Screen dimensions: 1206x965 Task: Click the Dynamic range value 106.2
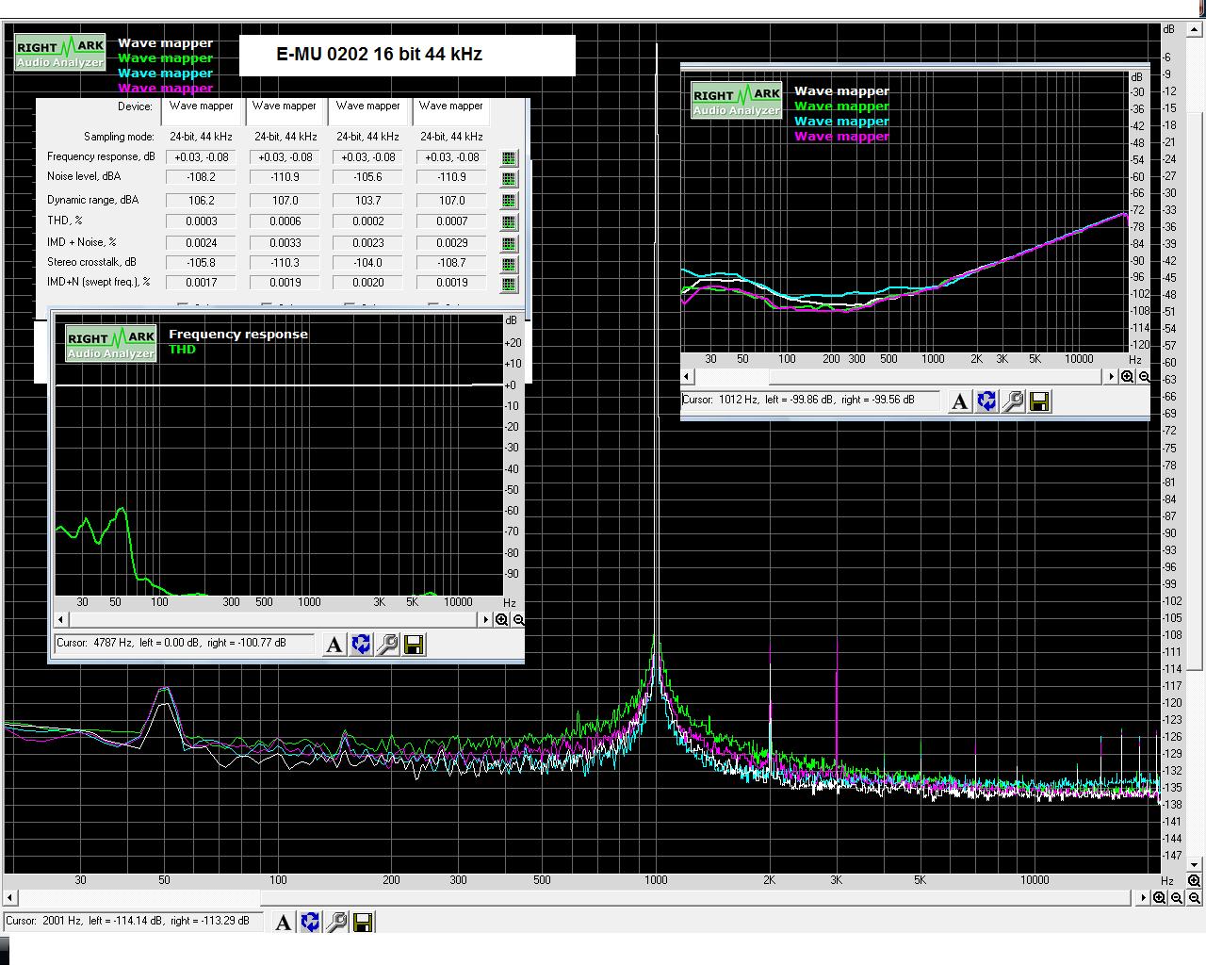pos(202,201)
